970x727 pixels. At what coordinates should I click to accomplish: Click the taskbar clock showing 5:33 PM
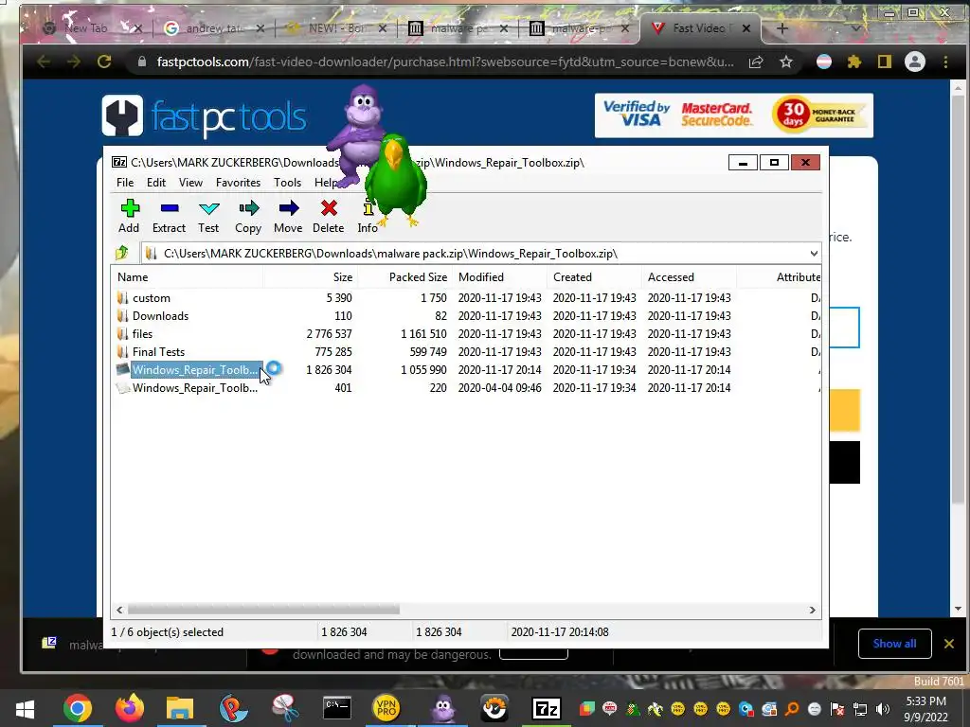click(x=926, y=709)
